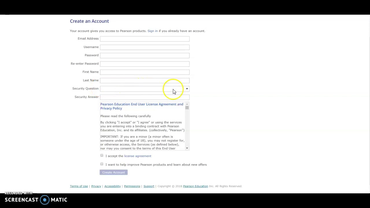This screenshot has height=208, width=370.
Task: Click the Username input field
Action: pyautogui.click(x=145, y=47)
